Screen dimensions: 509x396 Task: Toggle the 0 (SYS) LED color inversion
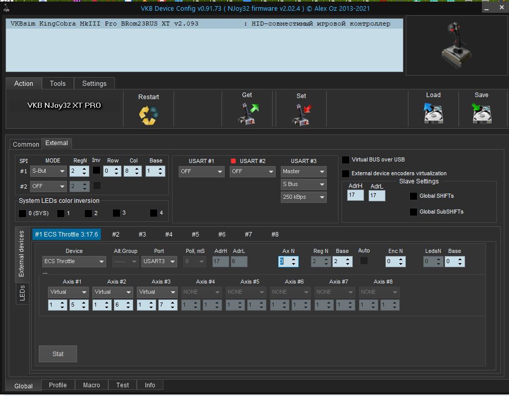[x=22, y=213]
